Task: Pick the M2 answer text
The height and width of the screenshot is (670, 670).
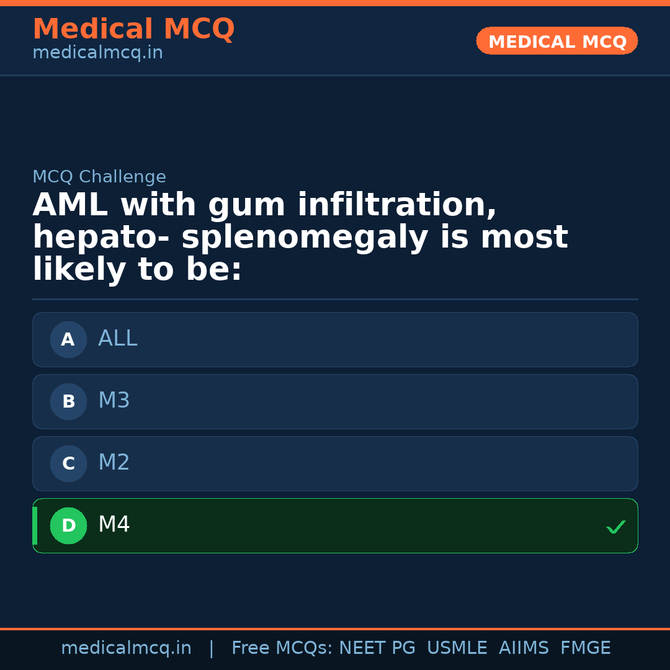Action: pyautogui.click(x=114, y=463)
